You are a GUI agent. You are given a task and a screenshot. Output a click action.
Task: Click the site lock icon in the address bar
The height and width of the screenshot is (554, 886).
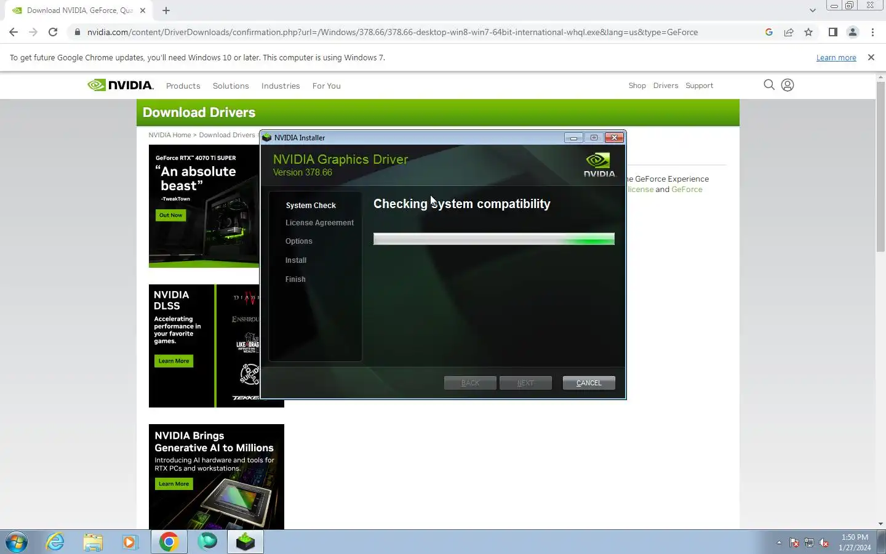click(77, 32)
